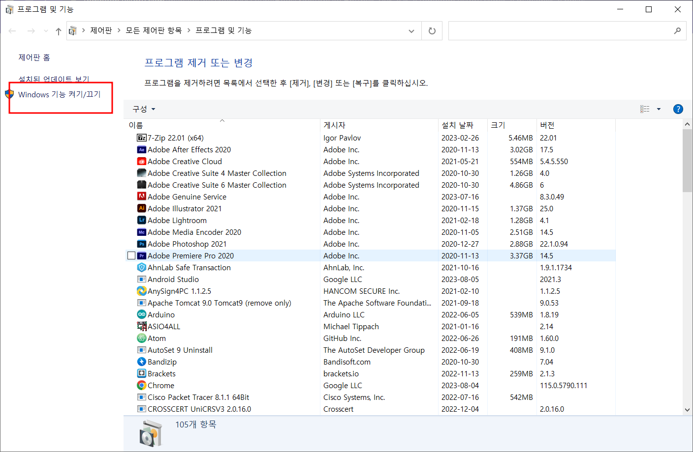Click the Adobe Creative Suite 4 icon

click(x=142, y=173)
